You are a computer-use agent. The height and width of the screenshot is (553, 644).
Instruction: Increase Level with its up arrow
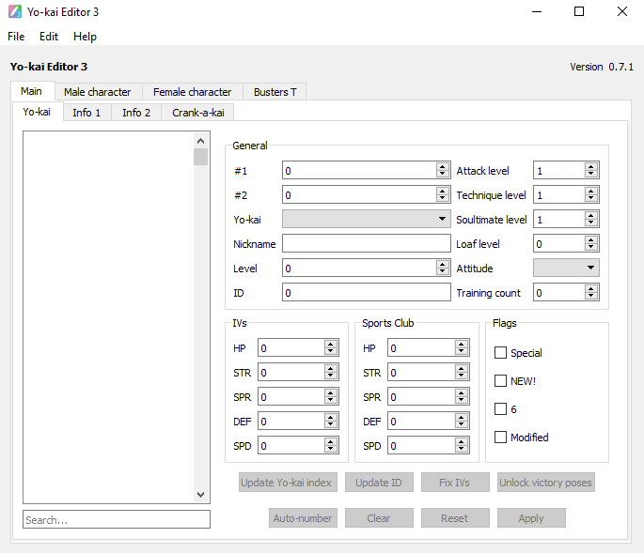(443, 264)
